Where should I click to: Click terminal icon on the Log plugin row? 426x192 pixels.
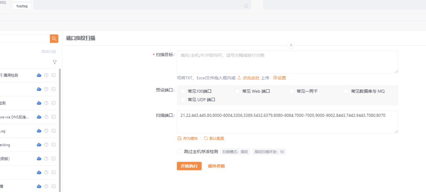coord(53,131)
